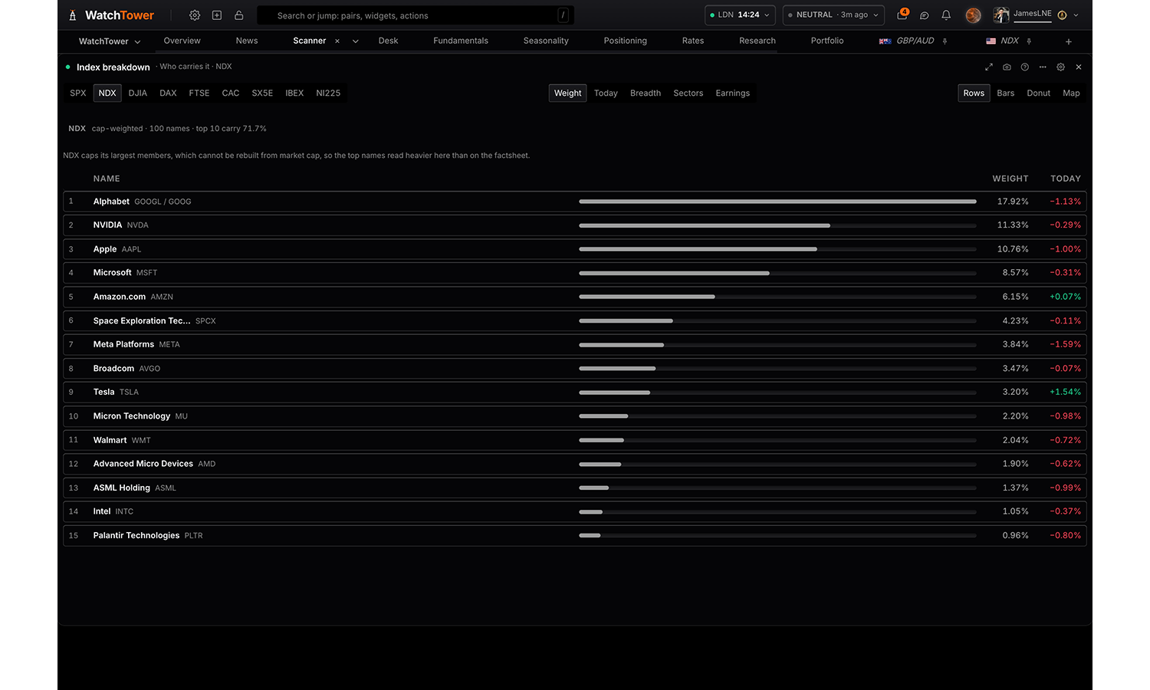
Task: Switch index to SPX
Action: (x=78, y=94)
